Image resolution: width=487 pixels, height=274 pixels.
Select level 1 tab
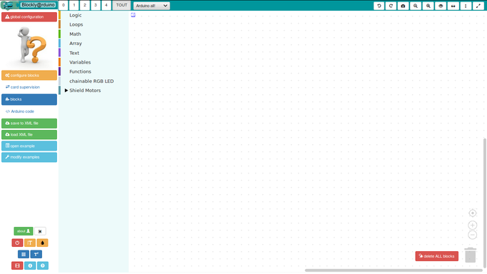tap(74, 5)
